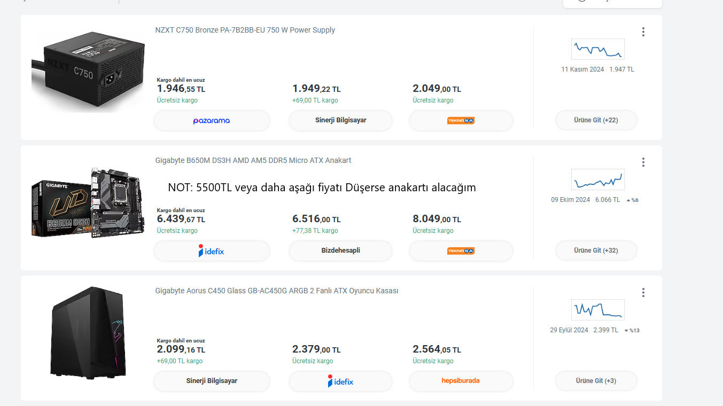Open kebab menu for NZXT C750 power supply
Image resolution: width=723 pixels, height=406 pixels.
pos(643,32)
